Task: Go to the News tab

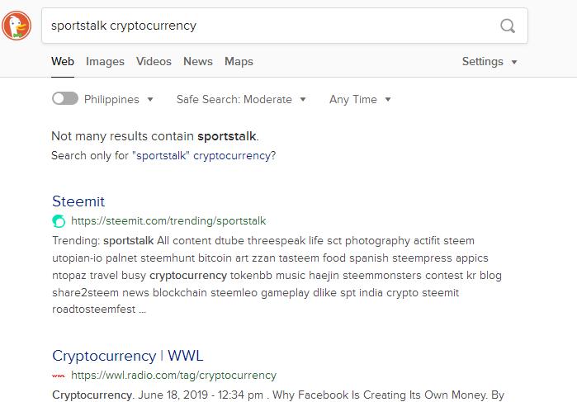Action: pos(198,61)
